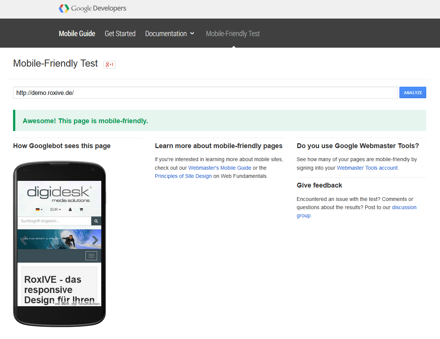Click the Google +1 button
This screenshot has width=440, height=339.
(x=109, y=64)
